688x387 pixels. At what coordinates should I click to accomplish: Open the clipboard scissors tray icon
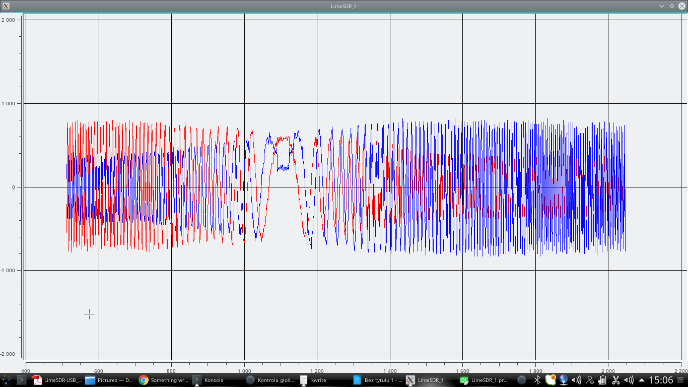coord(615,380)
